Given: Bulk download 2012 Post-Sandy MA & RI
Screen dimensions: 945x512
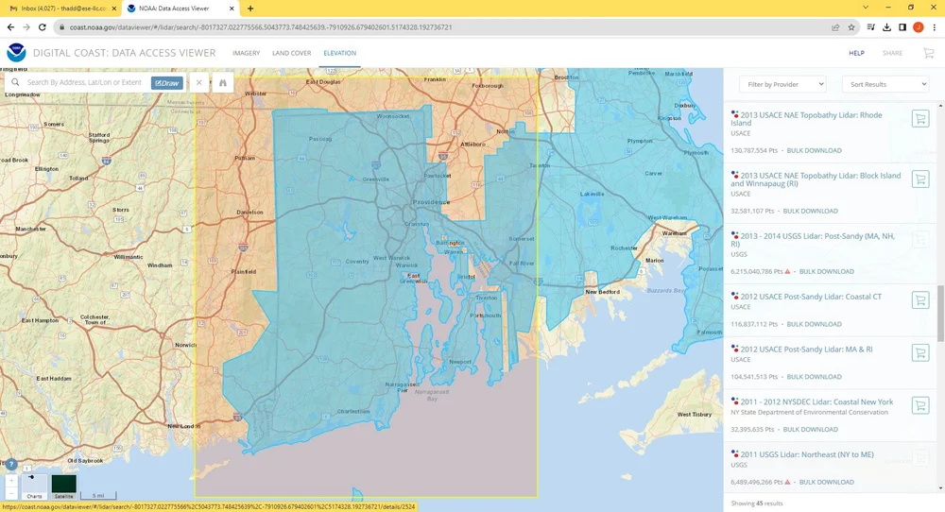Looking at the screenshot, I should click(815, 377).
